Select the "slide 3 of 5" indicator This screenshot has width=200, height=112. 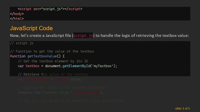182,109
